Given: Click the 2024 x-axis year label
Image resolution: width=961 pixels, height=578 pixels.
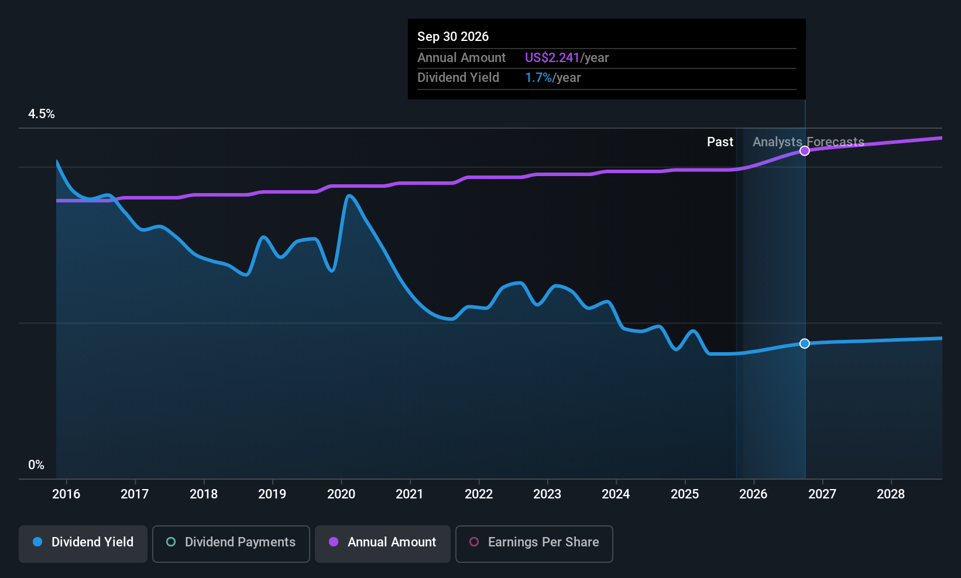Looking at the screenshot, I should click(616, 494).
